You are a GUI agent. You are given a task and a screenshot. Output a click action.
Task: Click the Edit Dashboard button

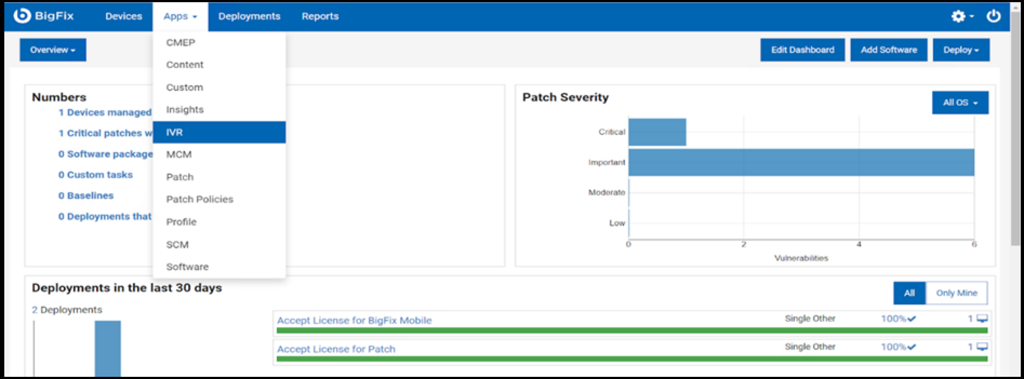tap(802, 50)
